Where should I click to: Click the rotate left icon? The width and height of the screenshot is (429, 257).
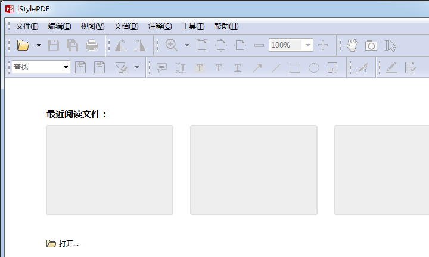tap(121, 45)
